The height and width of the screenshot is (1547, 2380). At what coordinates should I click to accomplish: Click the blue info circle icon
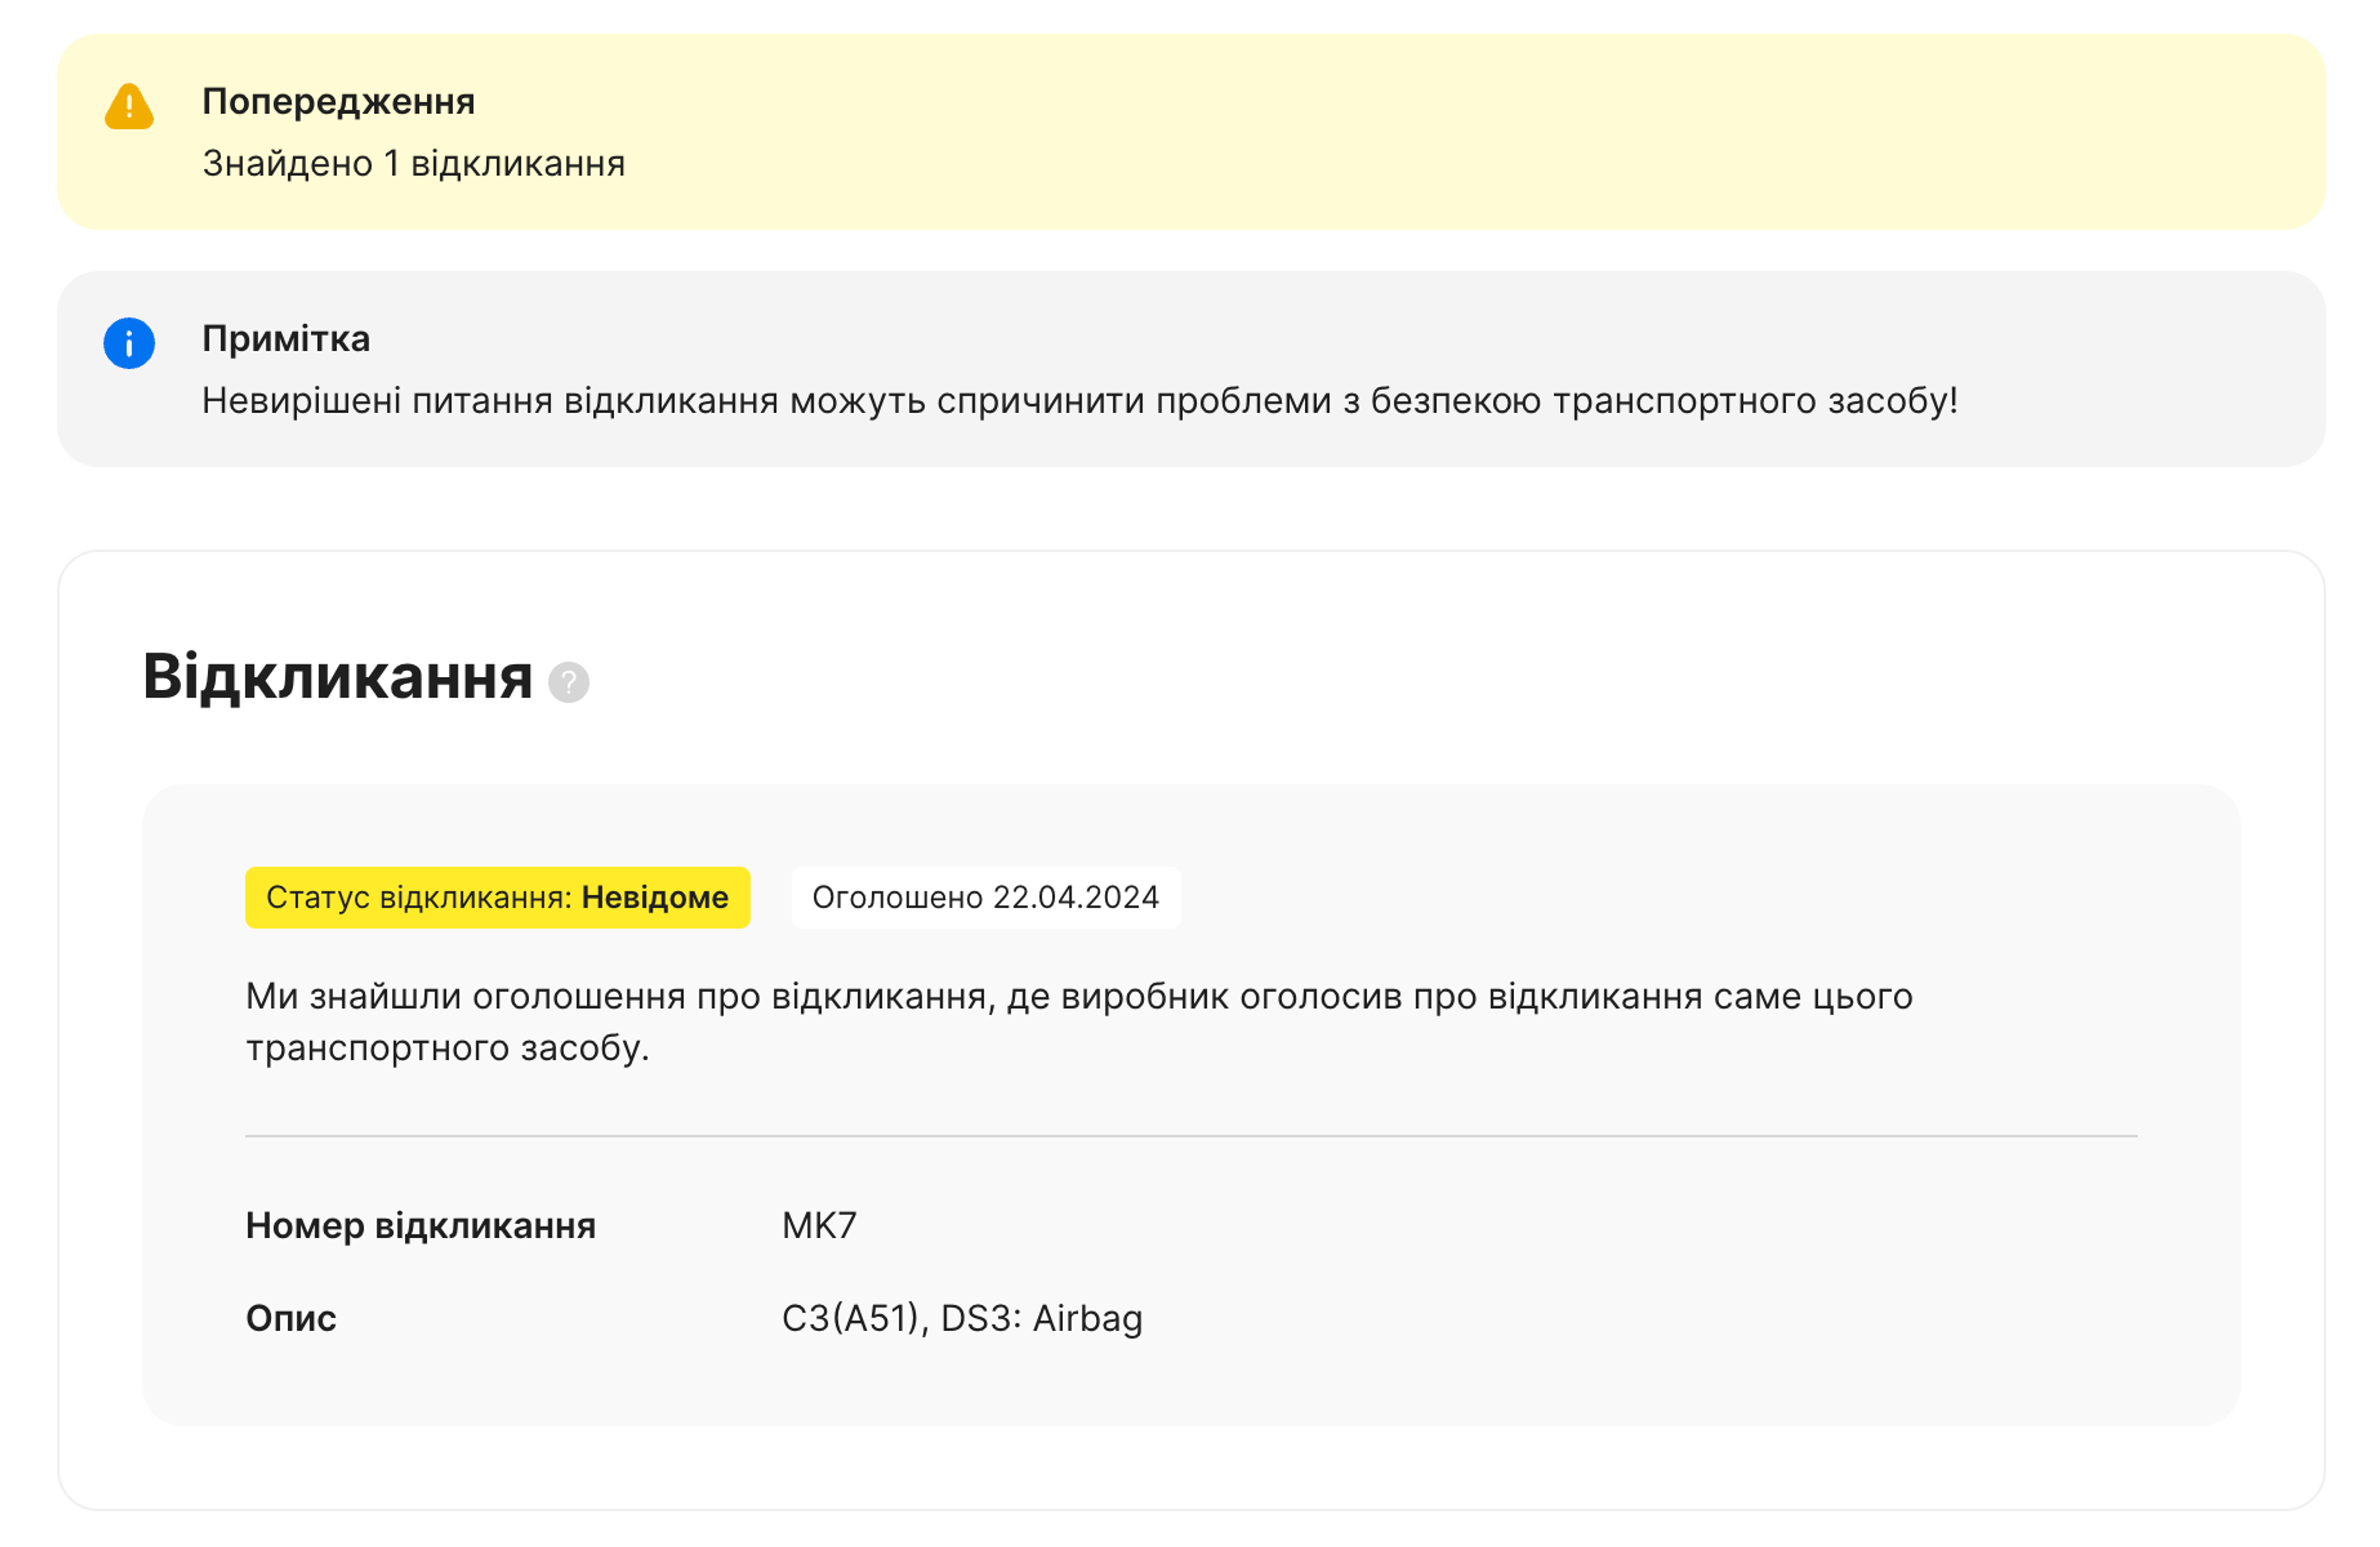click(x=129, y=343)
